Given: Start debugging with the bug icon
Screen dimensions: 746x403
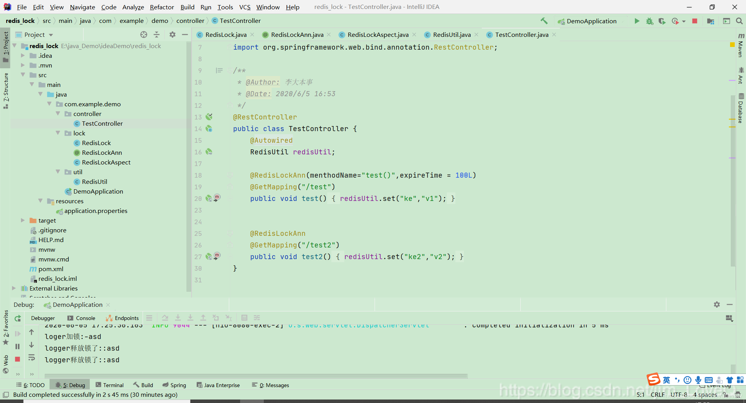Looking at the screenshot, I should 650,21.
